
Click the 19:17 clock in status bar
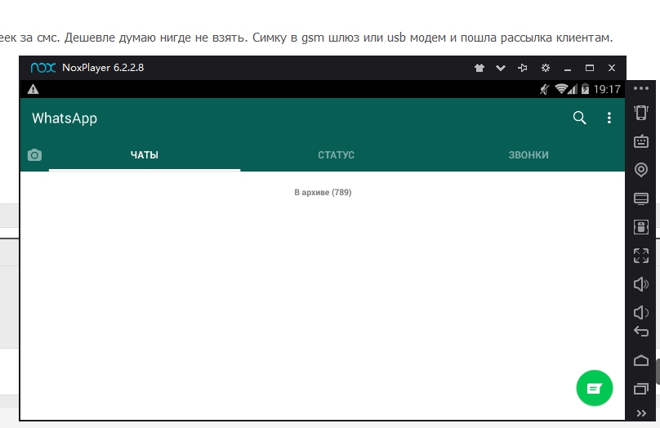pyautogui.click(x=607, y=89)
